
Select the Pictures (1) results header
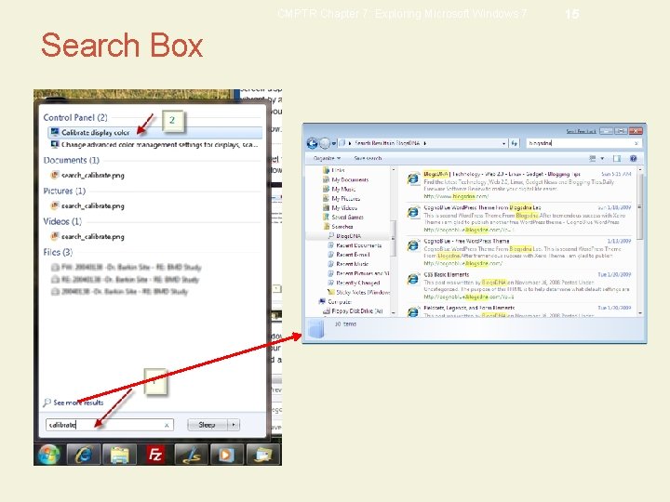[x=64, y=191]
